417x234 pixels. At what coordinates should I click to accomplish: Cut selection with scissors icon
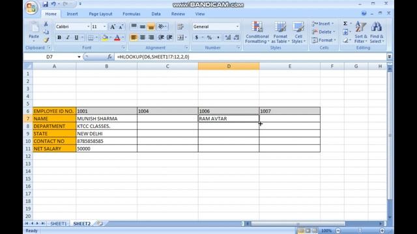coord(46,24)
